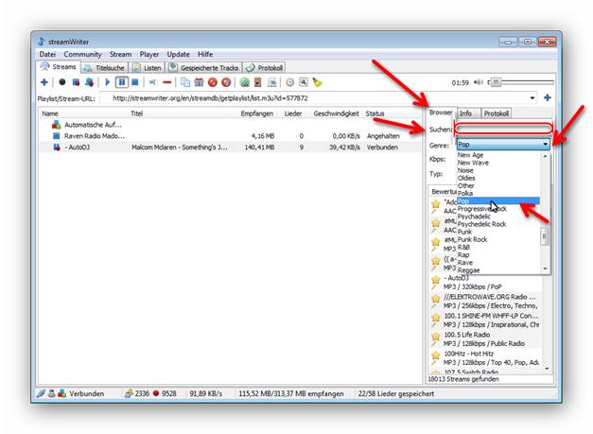Click the green globe tune-in icon

245,82
